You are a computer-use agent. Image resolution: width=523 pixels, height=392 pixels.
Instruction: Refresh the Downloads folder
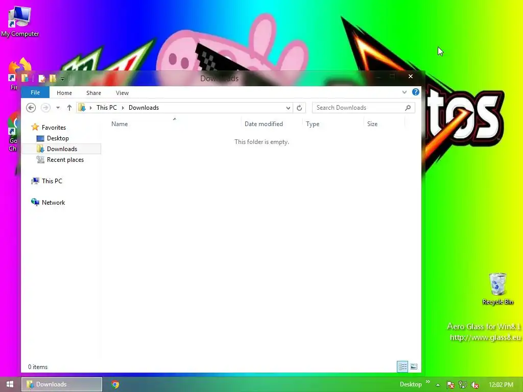click(x=299, y=108)
